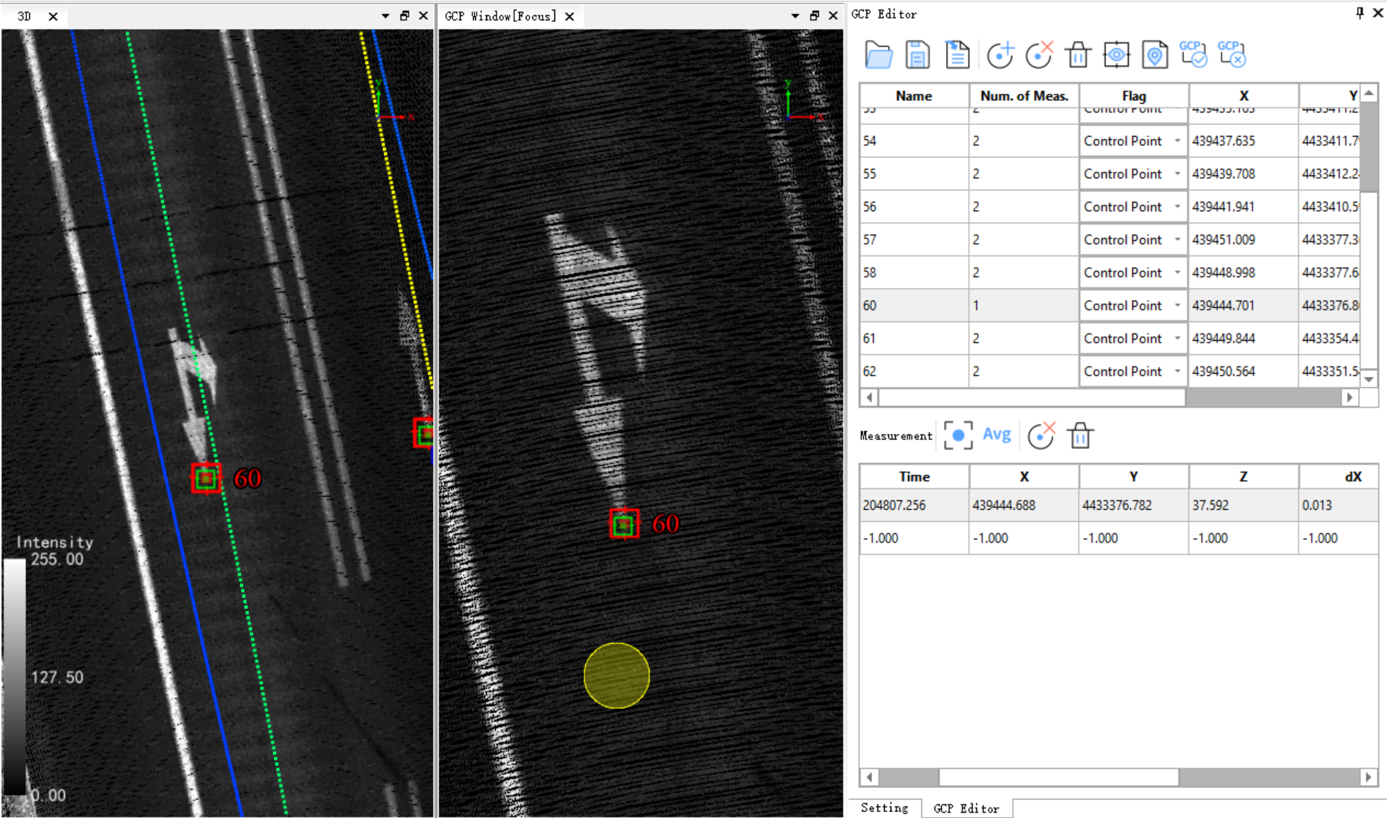Add a new GCP point icon

(x=1000, y=55)
